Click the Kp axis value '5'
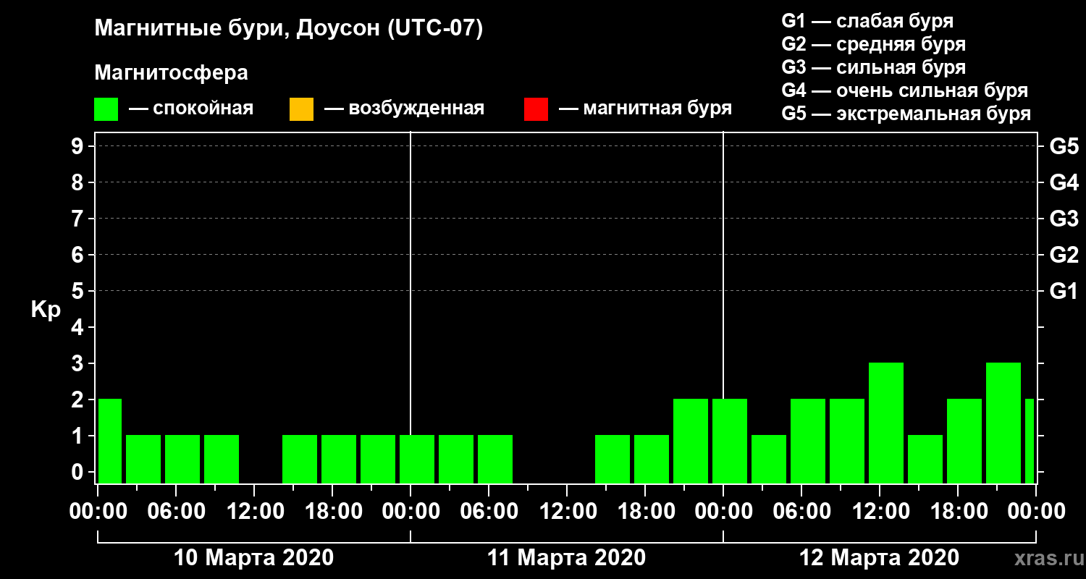This screenshot has width=1086, height=579. click(79, 291)
